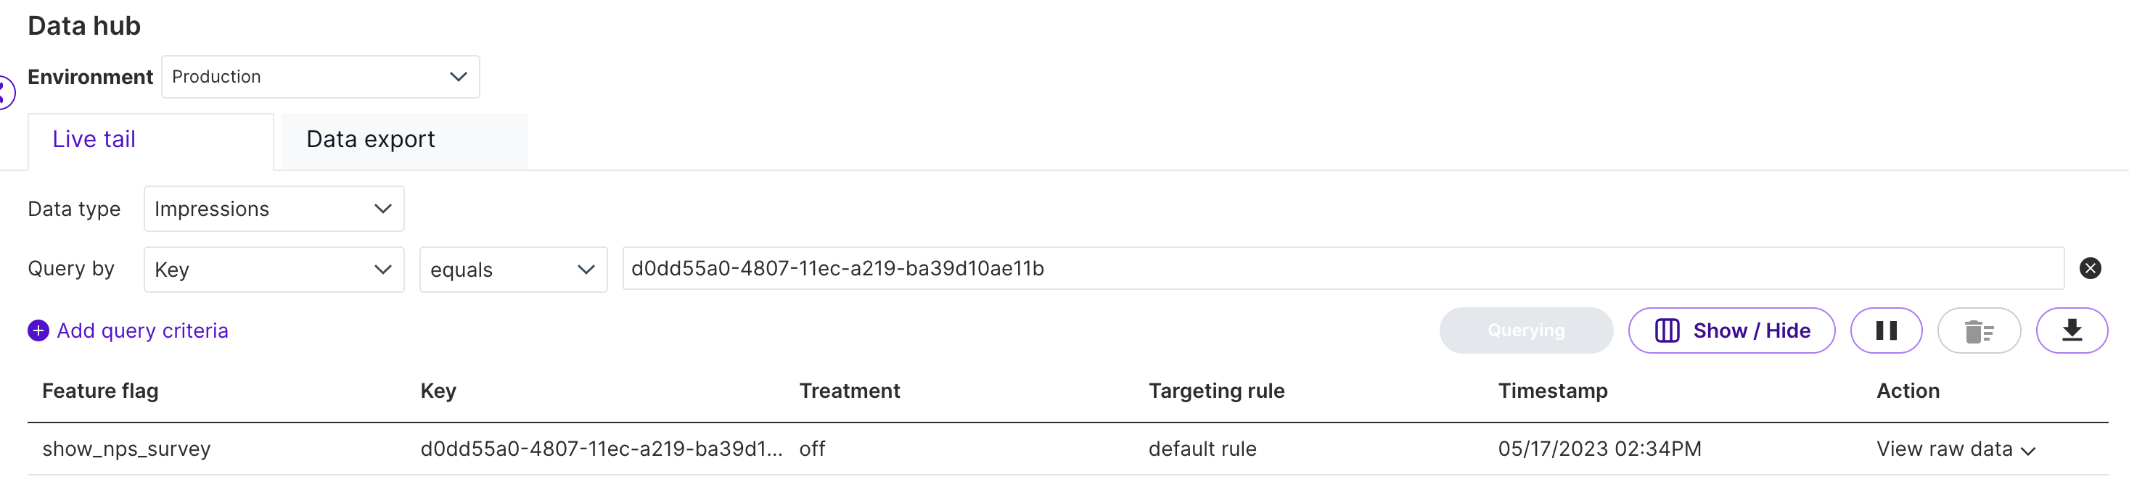2129x487 pixels.
Task: Click the Feature flag column header
Action: [100, 391]
